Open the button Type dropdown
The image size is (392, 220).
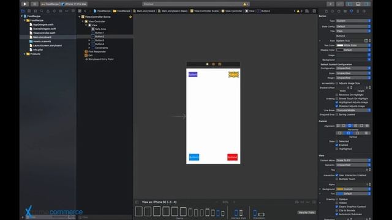353,21
